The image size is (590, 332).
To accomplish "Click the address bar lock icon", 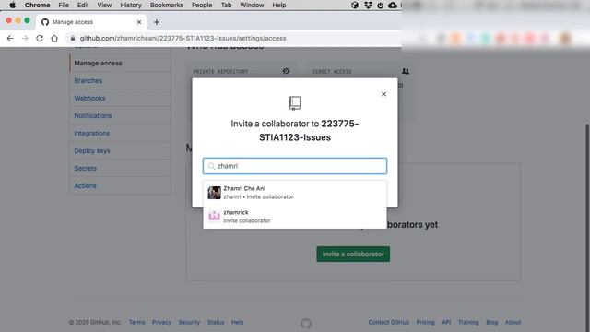I will tap(73, 39).
